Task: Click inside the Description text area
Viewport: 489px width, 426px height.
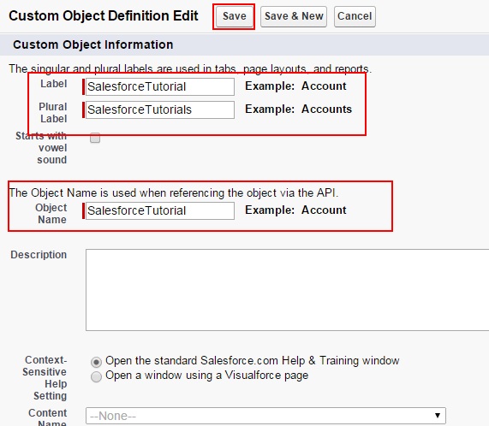Action: click(x=287, y=290)
